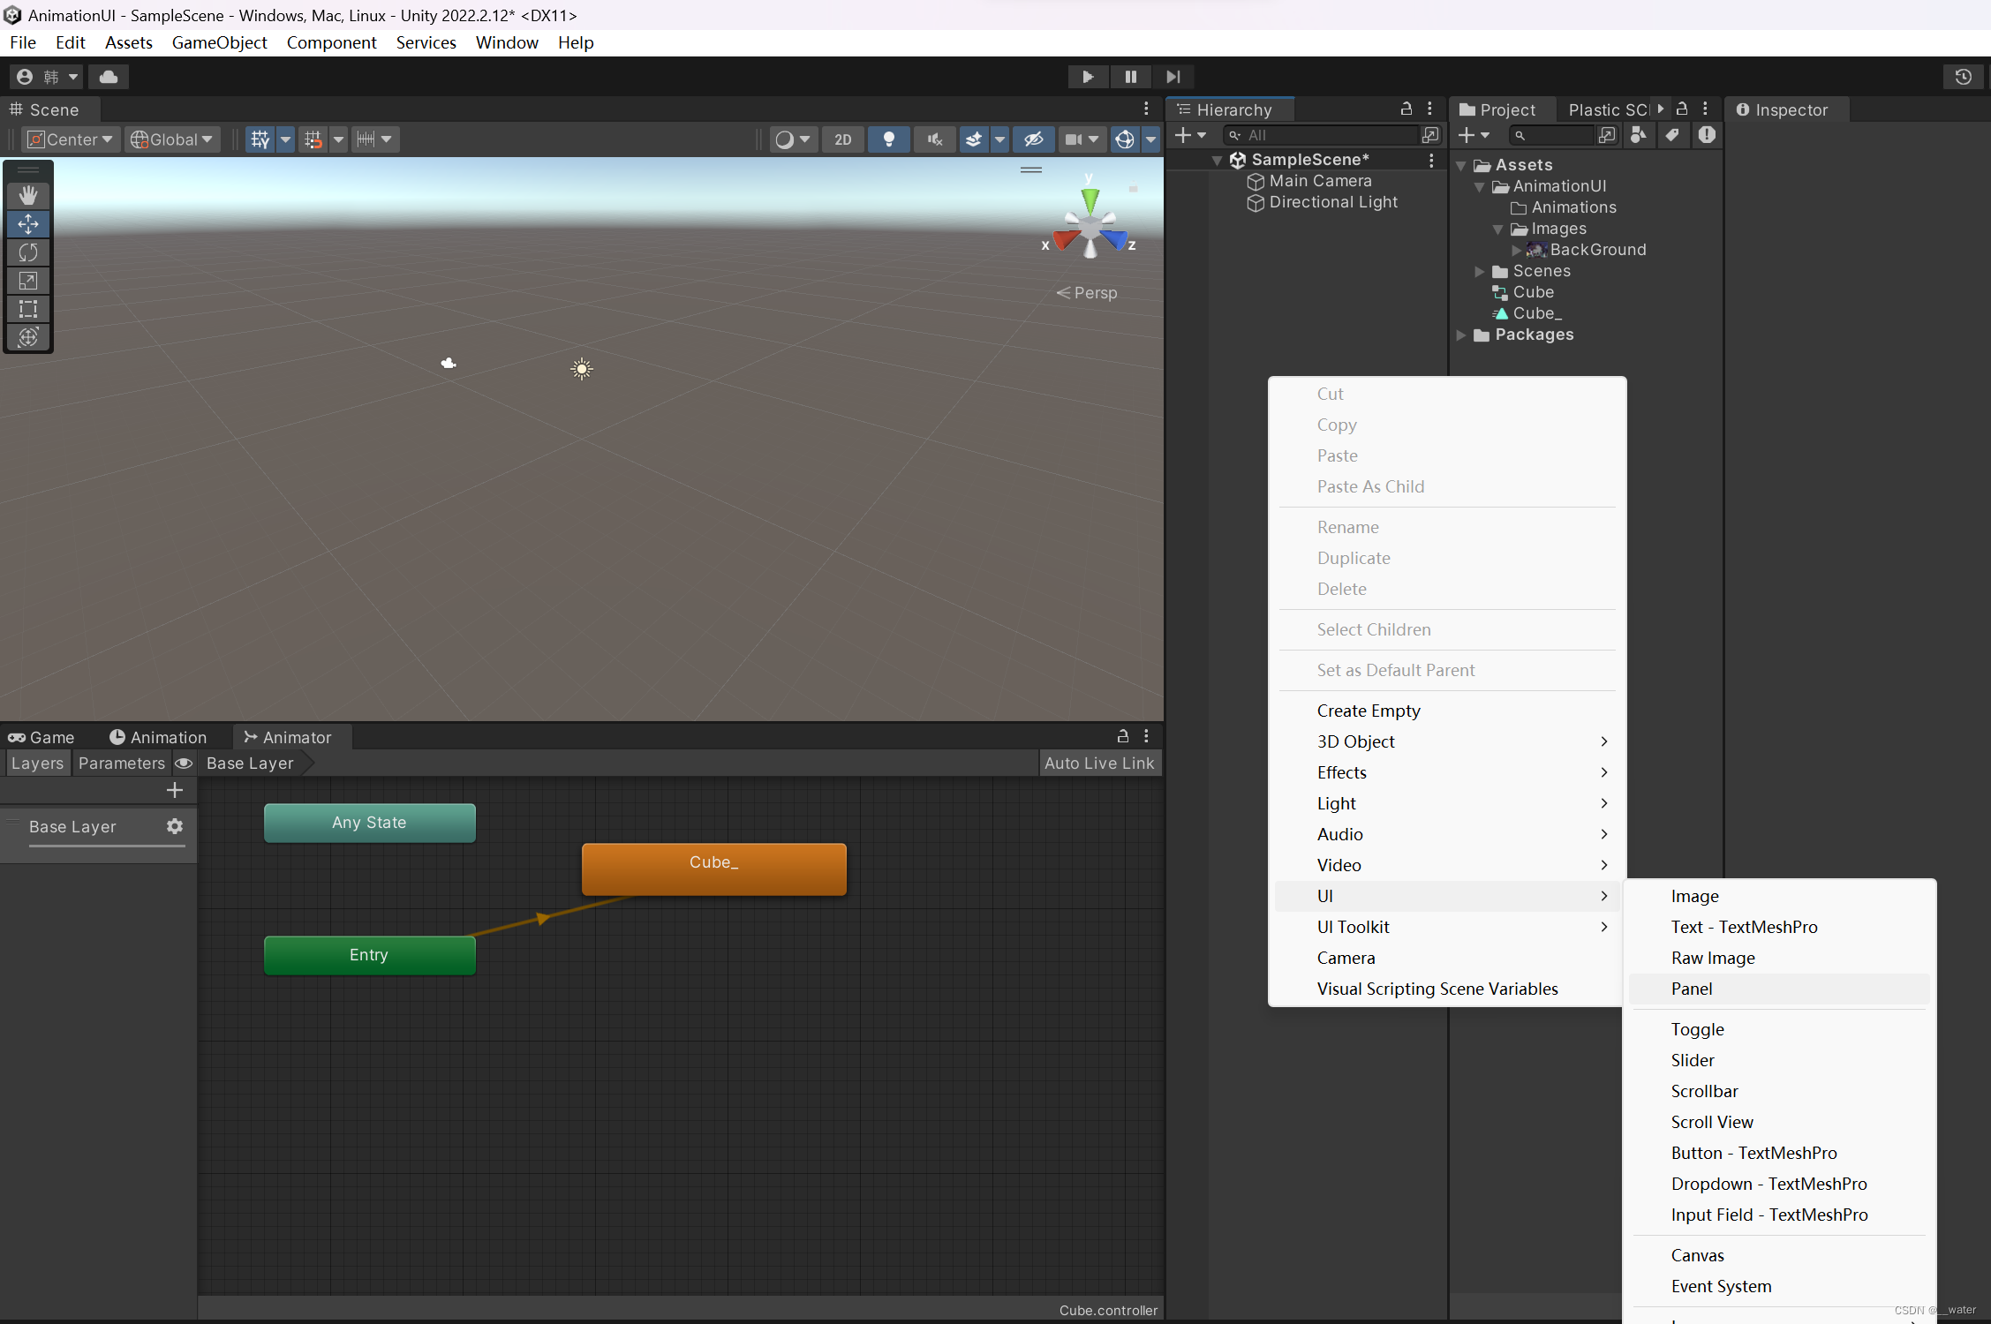Select the Entry node
The width and height of the screenshot is (1991, 1324).
[x=369, y=955]
